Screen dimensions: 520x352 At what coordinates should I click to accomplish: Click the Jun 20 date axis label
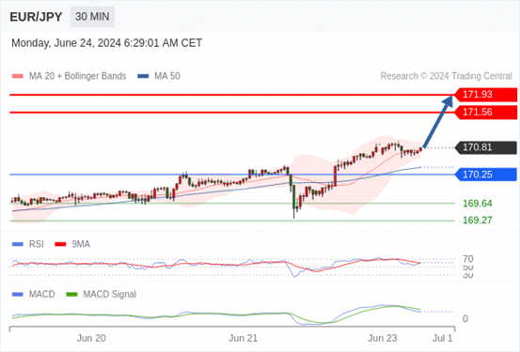pos(91,338)
